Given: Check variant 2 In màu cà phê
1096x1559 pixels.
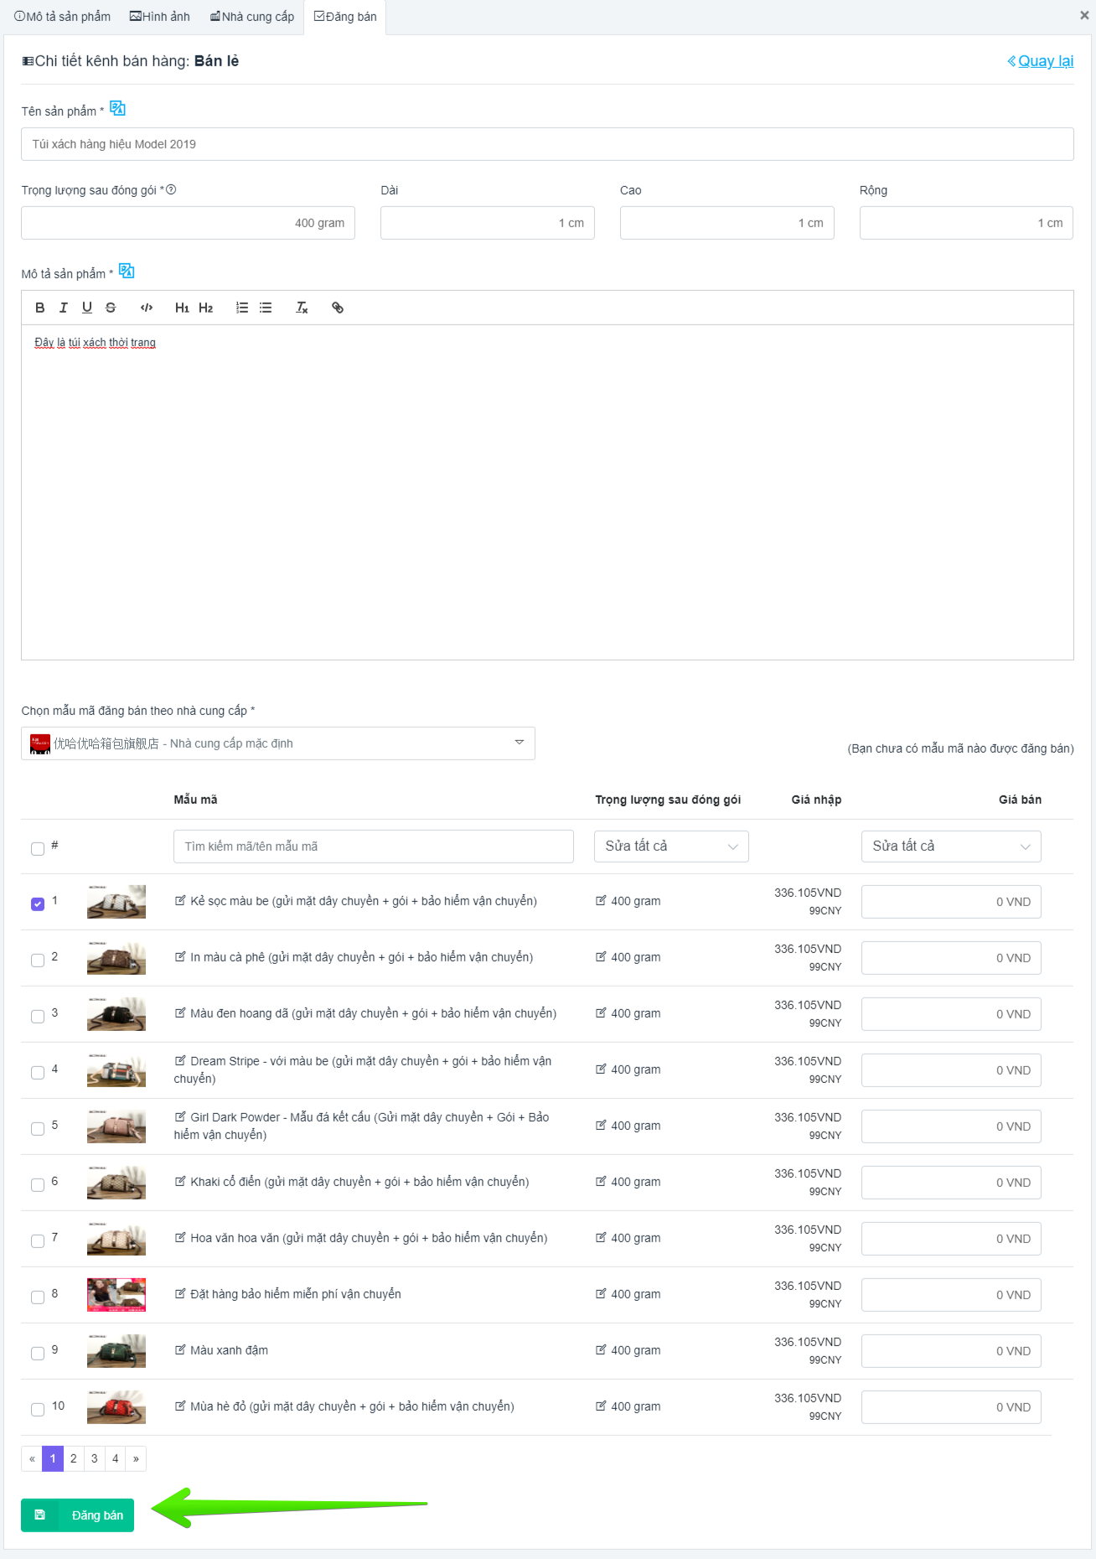Looking at the screenshot, I should (38, 960).
